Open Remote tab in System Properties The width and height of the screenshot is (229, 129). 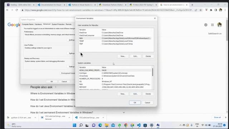tap(68, 24)
